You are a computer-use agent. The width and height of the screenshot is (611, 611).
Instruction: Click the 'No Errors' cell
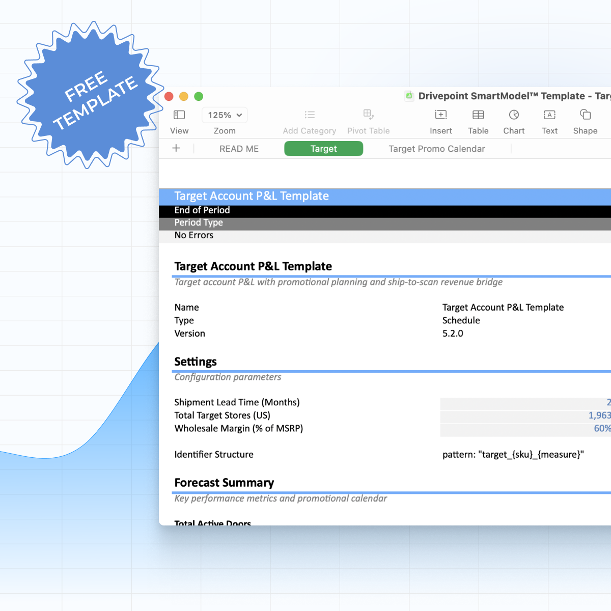pos(194,235)
